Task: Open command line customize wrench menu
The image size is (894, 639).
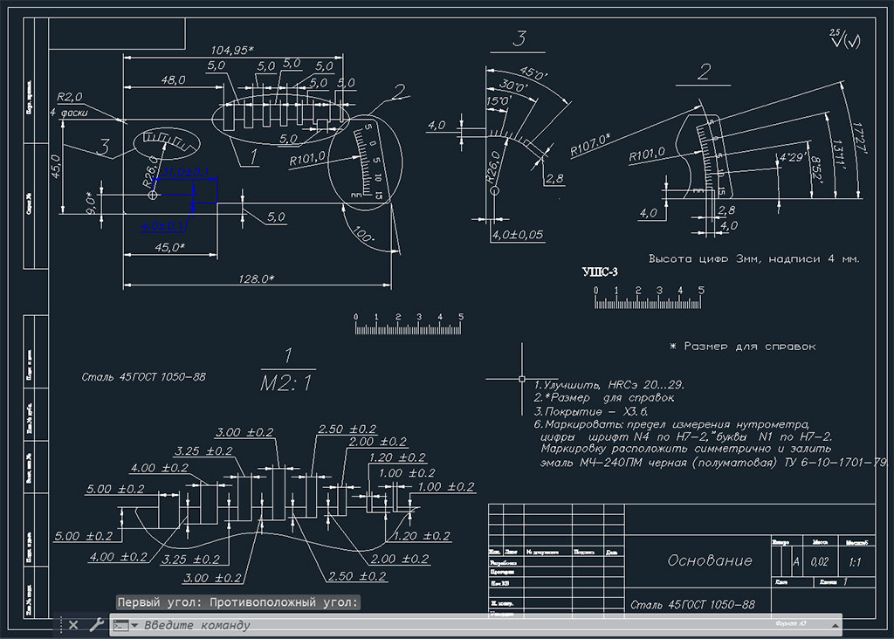Action: (x=96, y=625)
